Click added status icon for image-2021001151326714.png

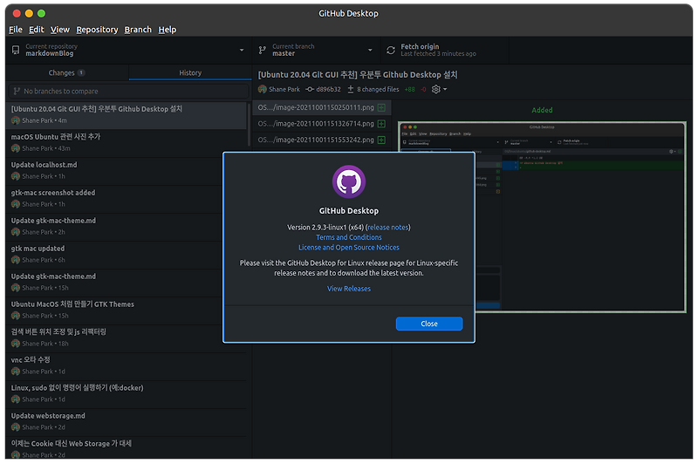coord(381,124)
